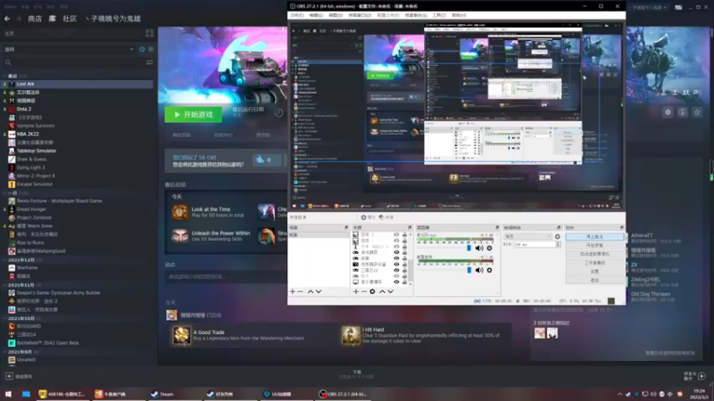Mute desktop audio via speaker icon
714x401 pixels.
point(479,270)
